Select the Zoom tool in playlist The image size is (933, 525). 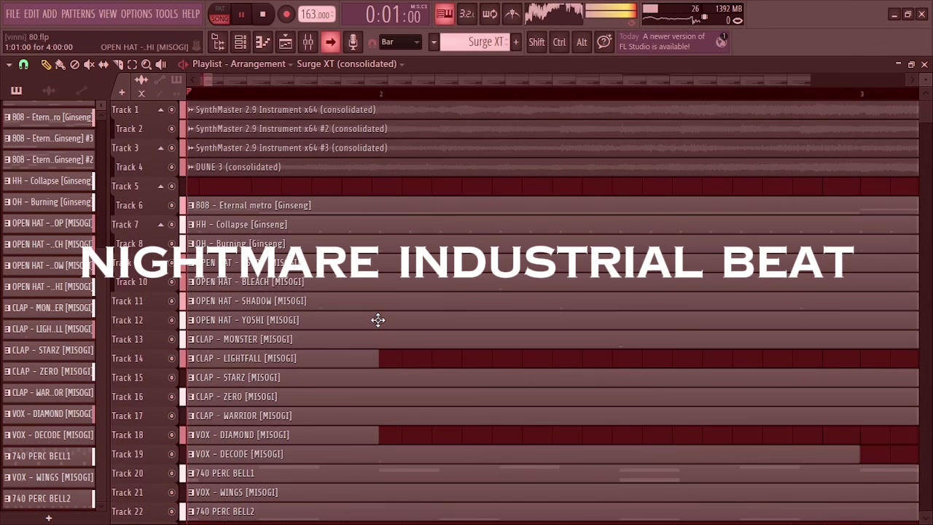pos(147,64)
